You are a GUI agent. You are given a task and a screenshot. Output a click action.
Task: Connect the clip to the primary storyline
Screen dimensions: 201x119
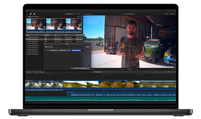click(x=35, y=72)
